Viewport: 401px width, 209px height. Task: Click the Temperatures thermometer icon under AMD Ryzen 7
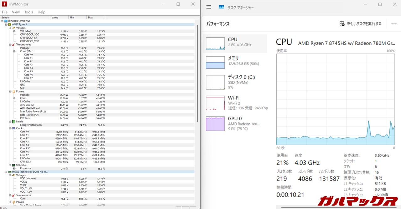pyautogui.click(x=13, y=45)
